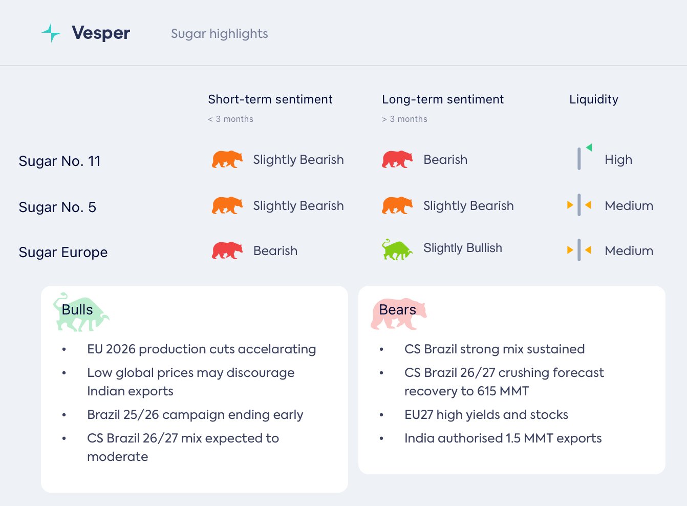
Task: Click Sugar No. 11 short-term orange bear icon
Action: pos(227,160)
